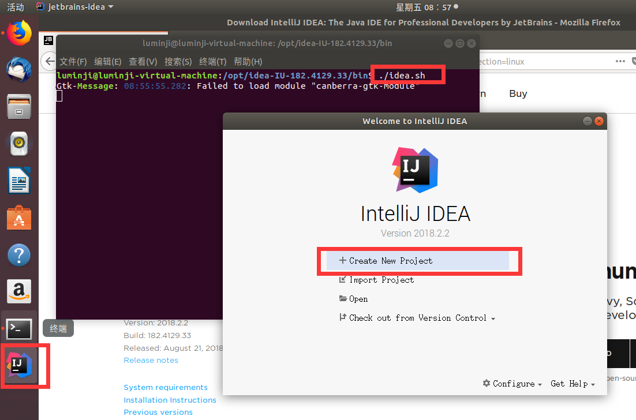Viewport: 636px width, 420px height.
Task: Open the Release notes link
Action: pyautogui.click(x=151, y=360)
